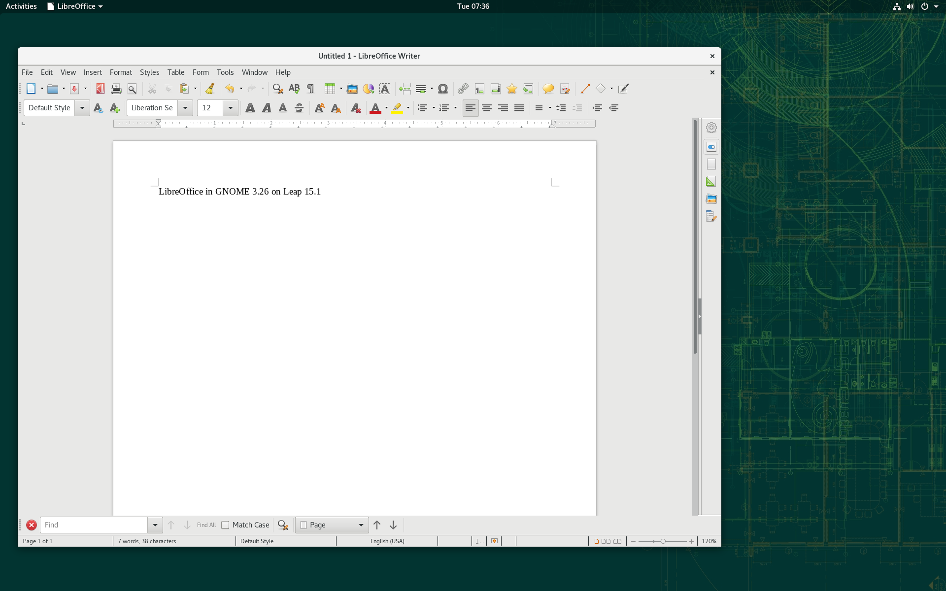Click the Find All button
The image size is (946, 591).
[206, 525]
